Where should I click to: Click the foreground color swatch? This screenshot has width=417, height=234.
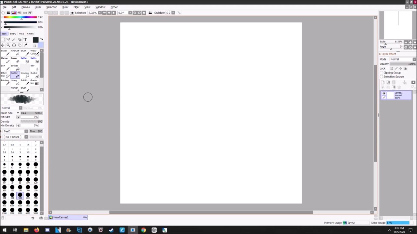click(36, 40)
